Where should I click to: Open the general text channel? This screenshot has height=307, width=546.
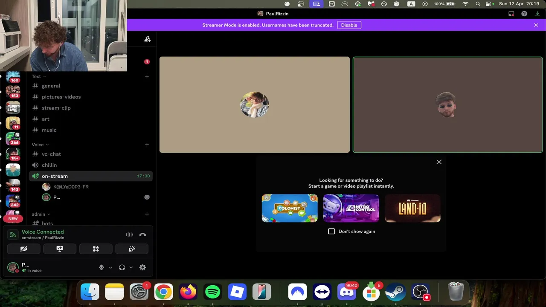(91, 86)
